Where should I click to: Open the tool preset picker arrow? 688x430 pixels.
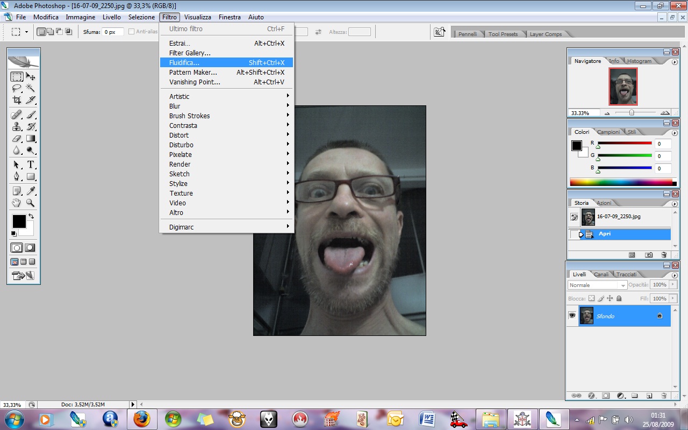[x=26, y=32]
